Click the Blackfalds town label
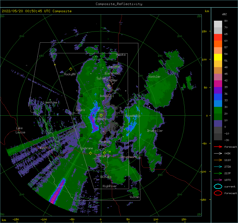This screenshot has width=238, height=223. 112,73
